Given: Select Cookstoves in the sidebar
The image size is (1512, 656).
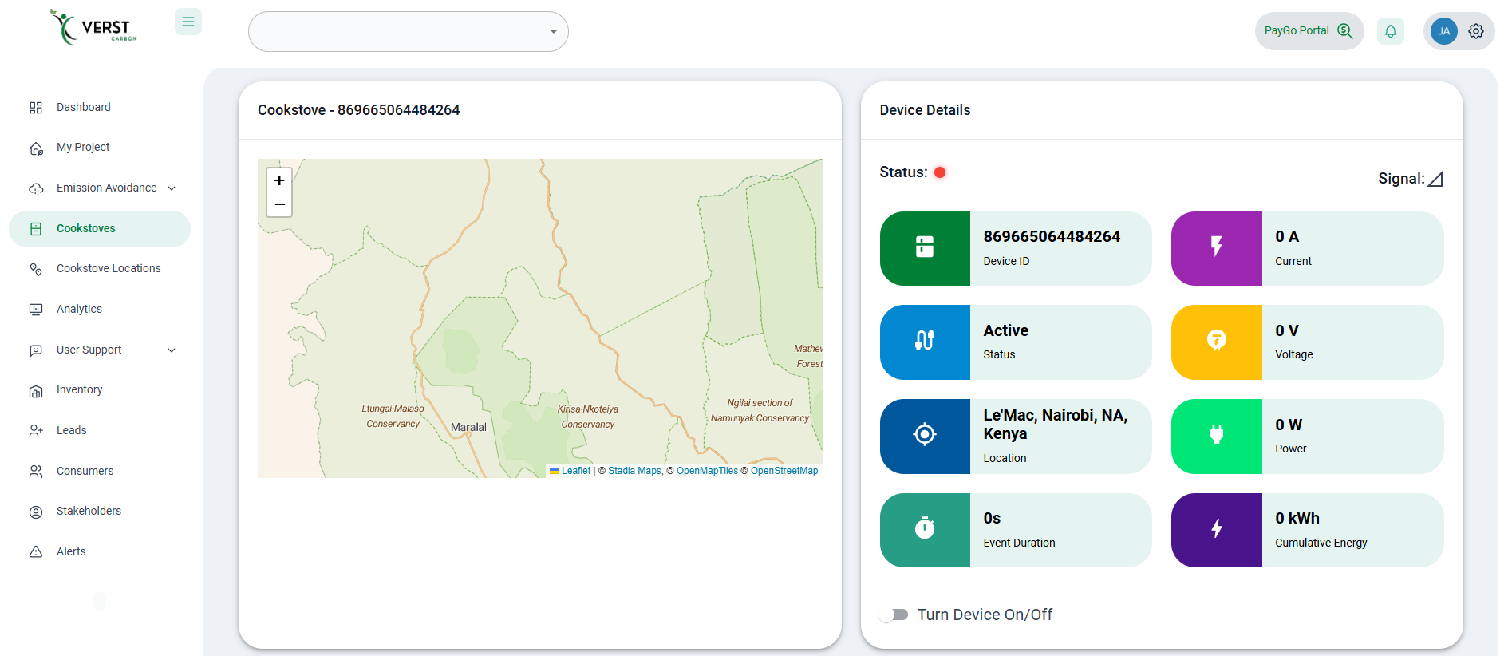Looking at the screenshot, I should (100, 229).
